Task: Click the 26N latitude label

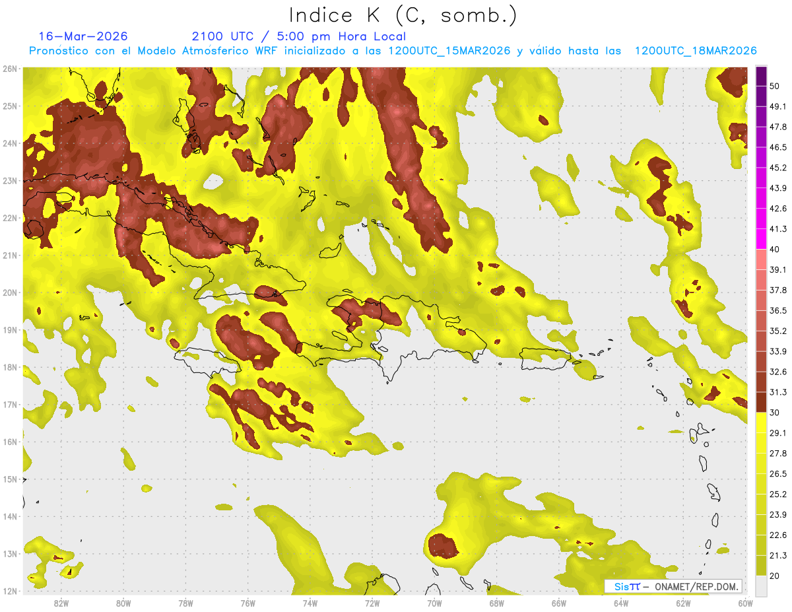Action: tap(11, 69)
